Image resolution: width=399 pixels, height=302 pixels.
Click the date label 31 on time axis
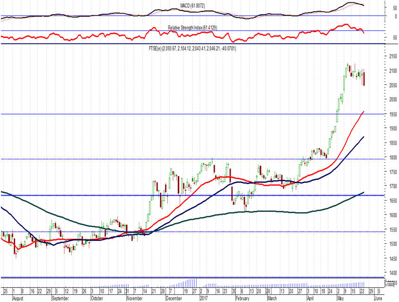(x=128, y=291)
